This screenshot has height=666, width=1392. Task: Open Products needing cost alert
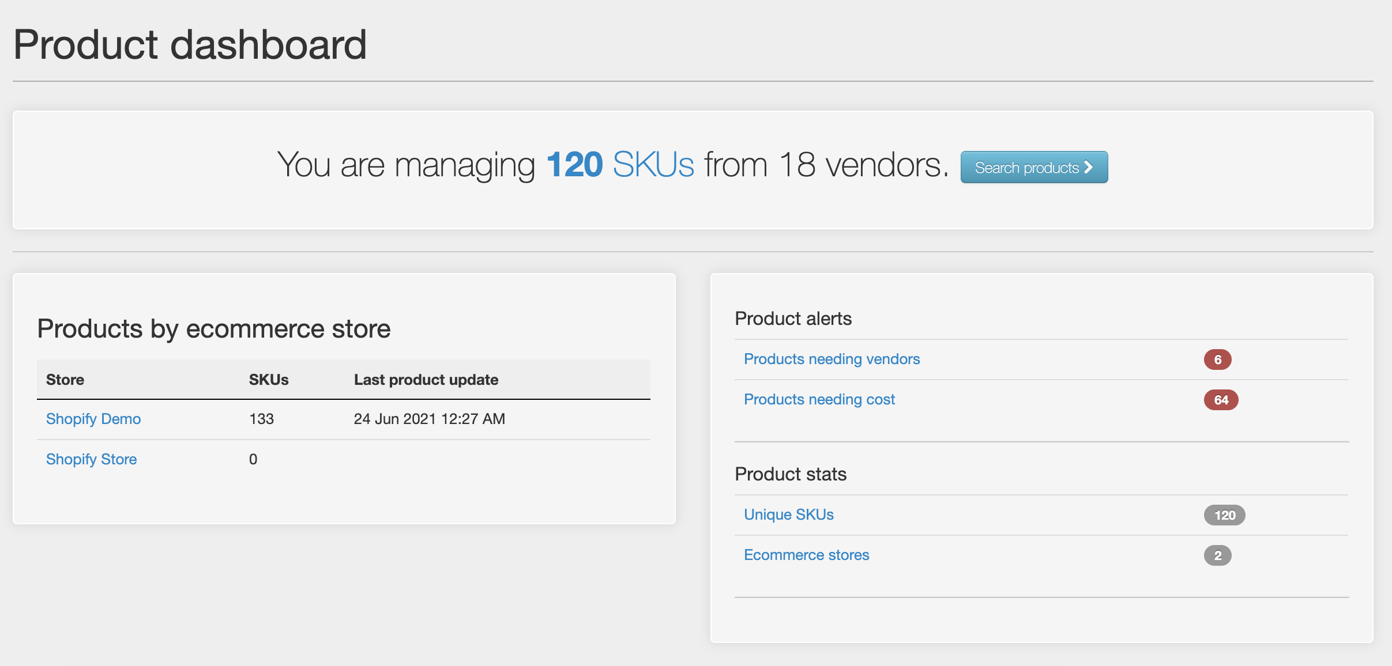point(819,399)
